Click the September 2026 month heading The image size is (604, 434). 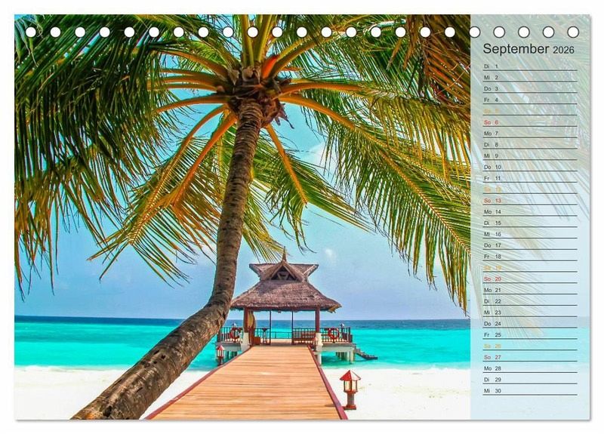[x=528, y=49]
